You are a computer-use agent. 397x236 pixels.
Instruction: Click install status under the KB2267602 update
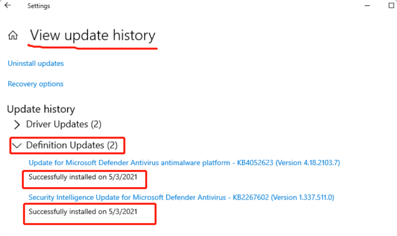(83, 212)
